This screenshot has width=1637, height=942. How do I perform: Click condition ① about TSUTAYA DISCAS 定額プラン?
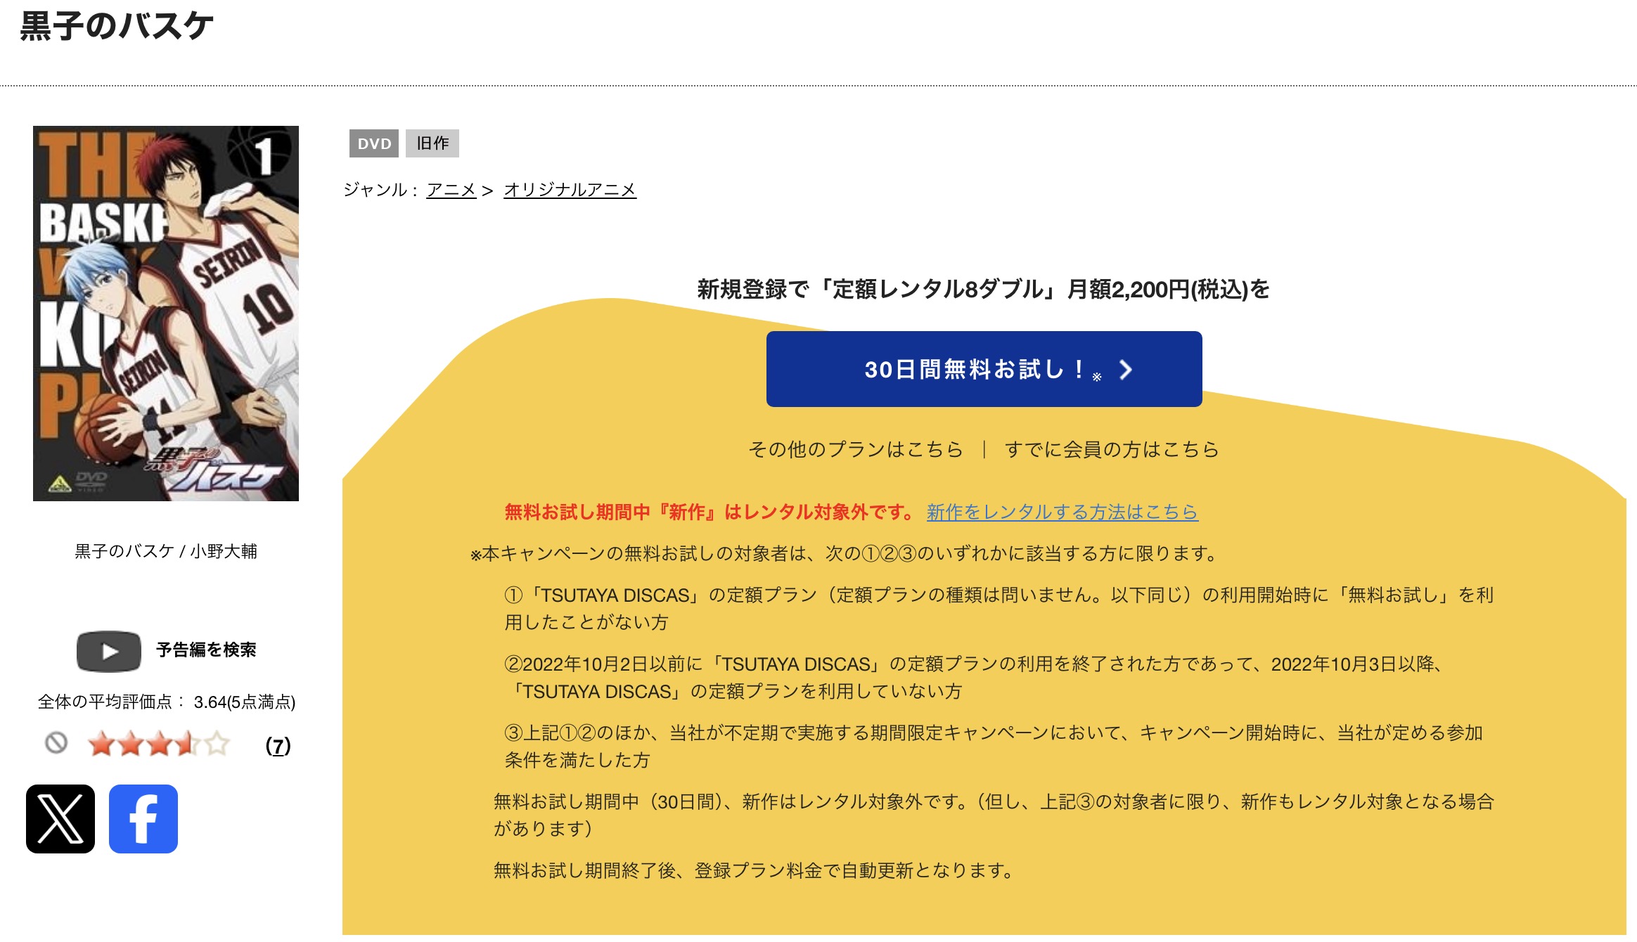point(999,609)
